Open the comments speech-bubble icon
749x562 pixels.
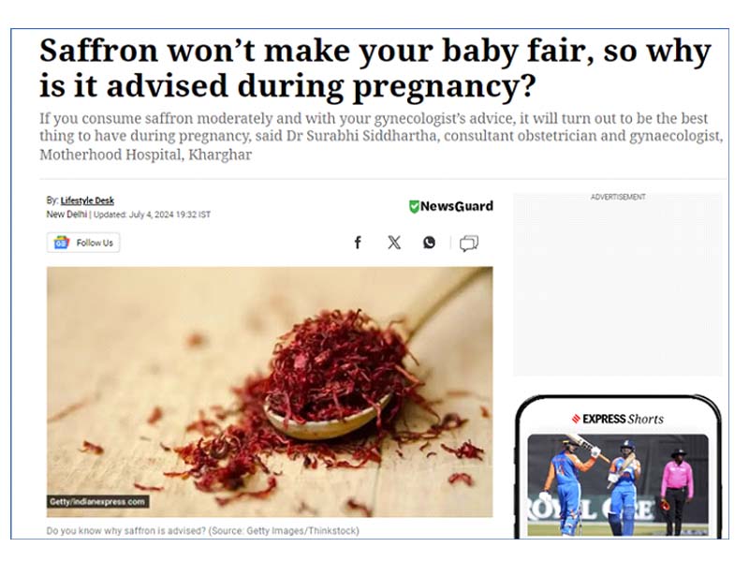[x=469, y=244]
